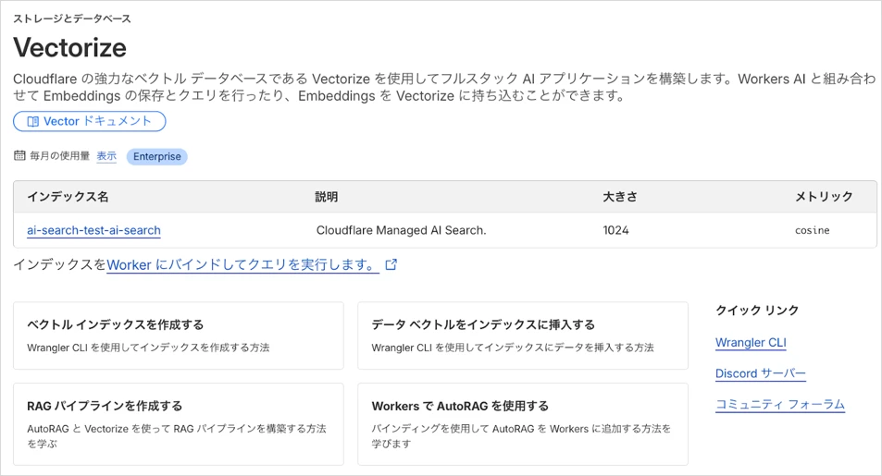This screenshot has height=476, width=882.
Task: Click the ストレージとデータベース breadcrumb text
Action: tap(72, 18)
